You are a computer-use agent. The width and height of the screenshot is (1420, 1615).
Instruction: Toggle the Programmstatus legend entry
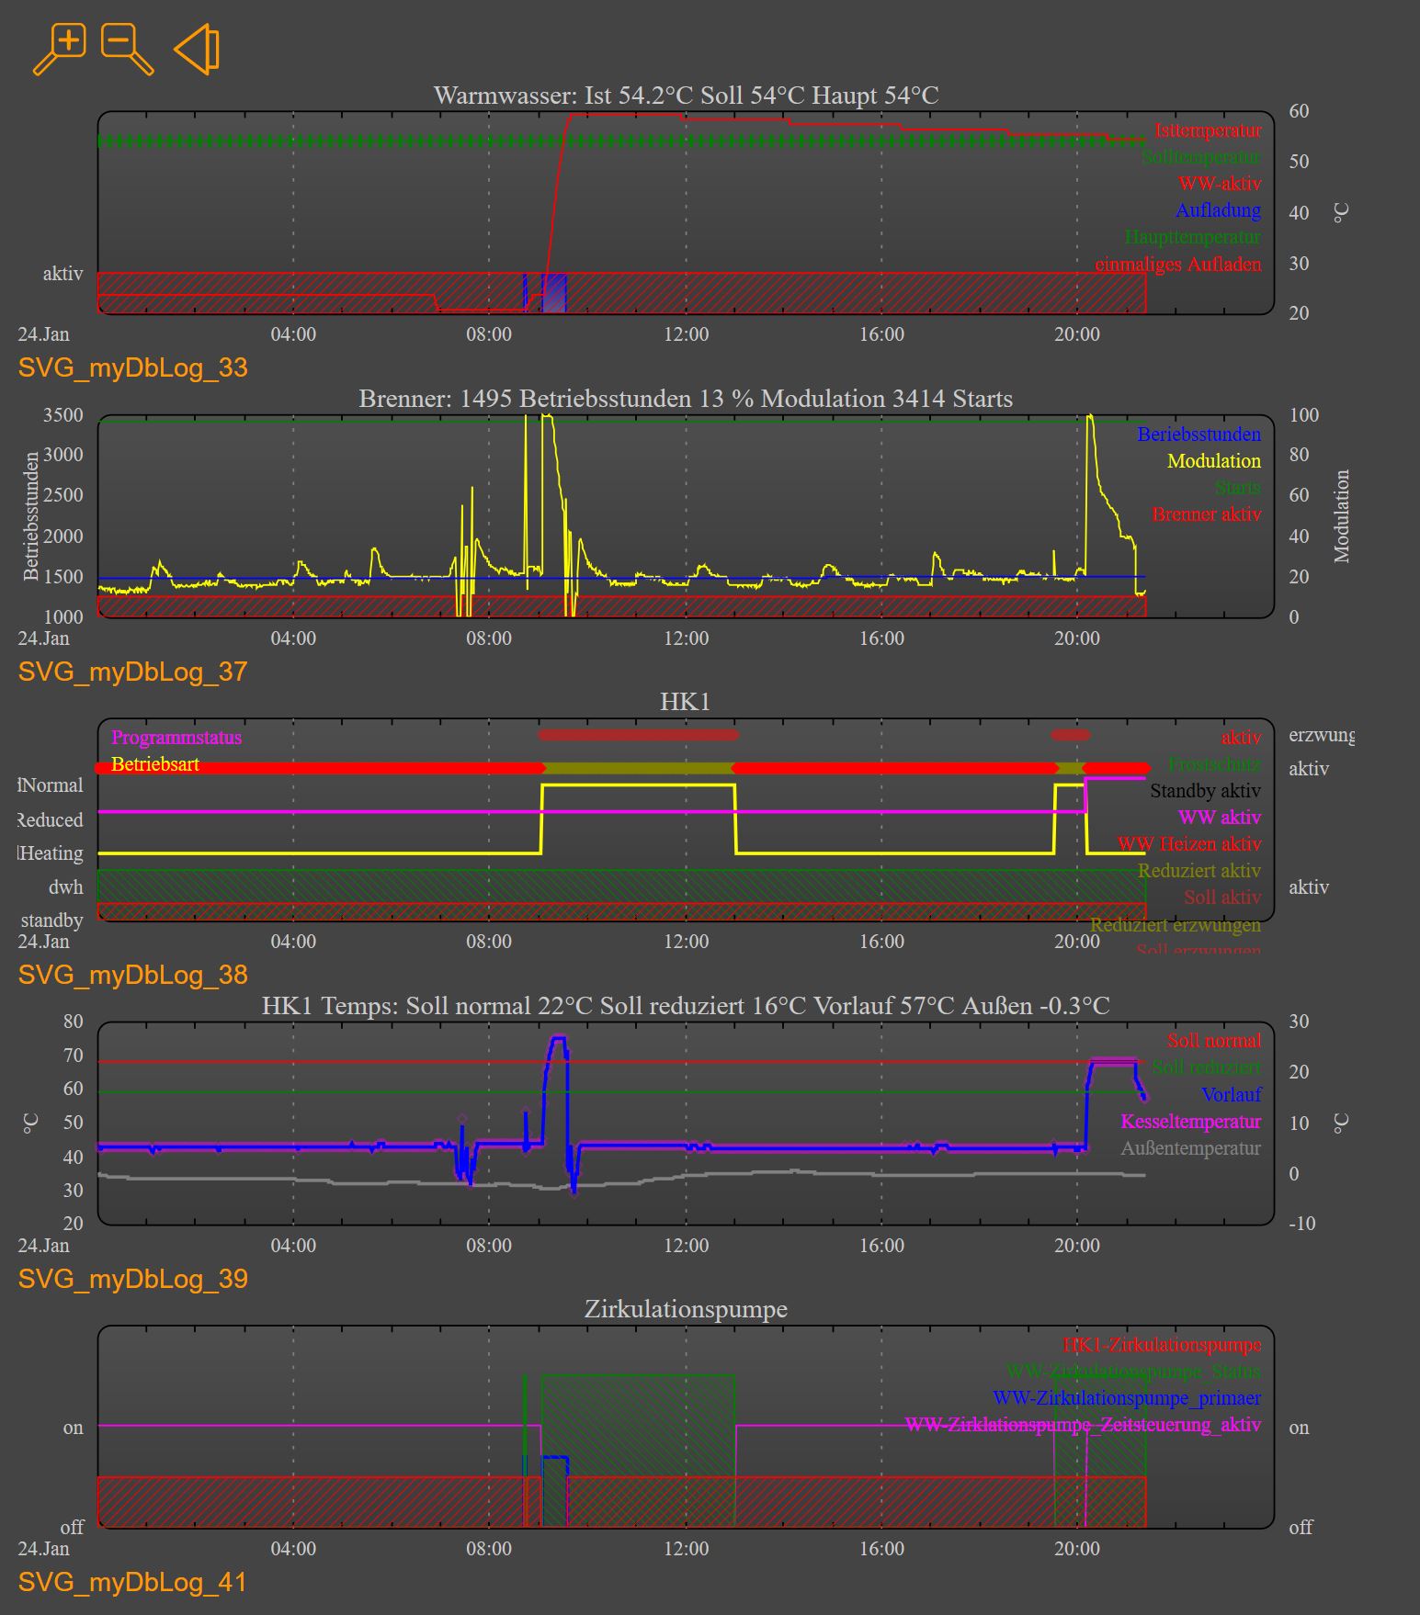176,738
